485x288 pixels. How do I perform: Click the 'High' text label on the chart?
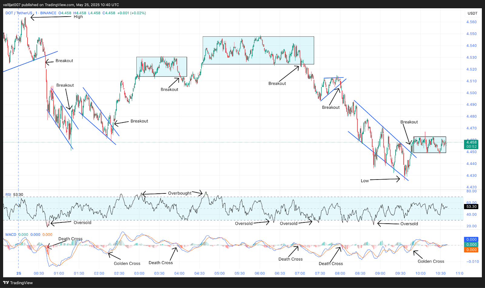[78, 17]
